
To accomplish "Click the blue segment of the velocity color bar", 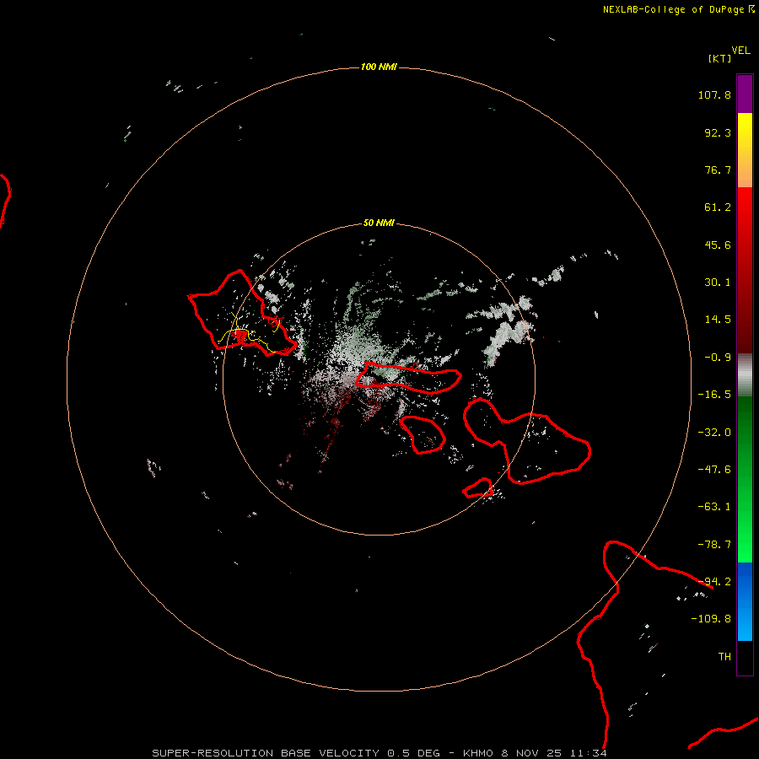I will click(x=745, y=601).
